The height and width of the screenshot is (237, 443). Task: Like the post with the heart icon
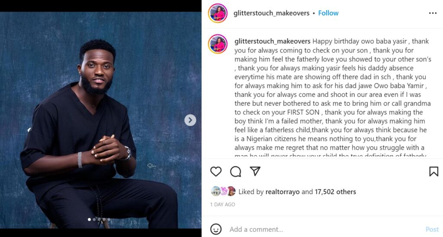tap(216, 172)
